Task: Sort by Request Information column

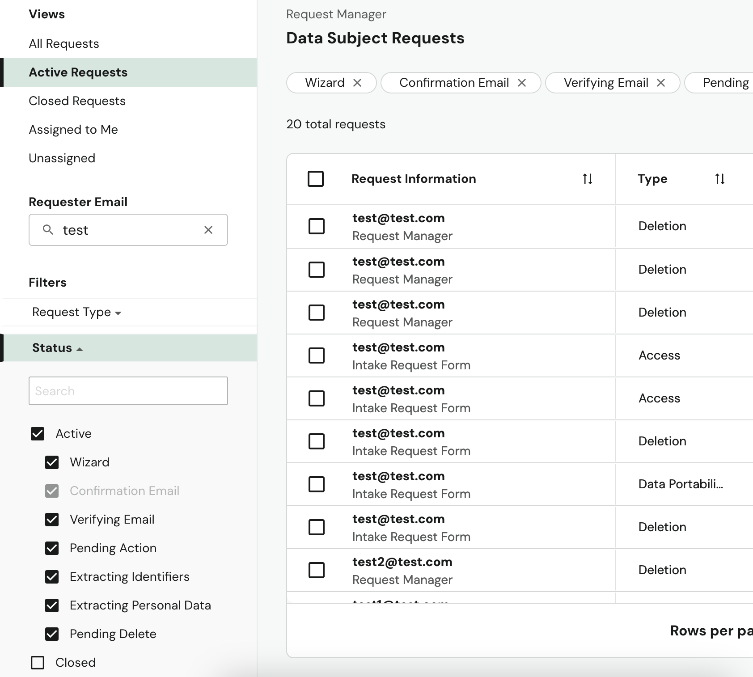Action: pos(588,179)
